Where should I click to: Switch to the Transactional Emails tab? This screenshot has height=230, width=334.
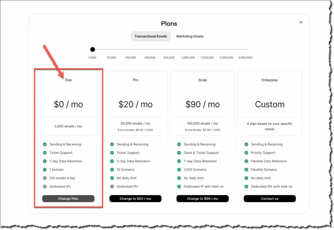tap(151, 36)
